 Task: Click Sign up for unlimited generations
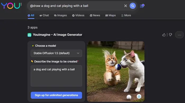[x=56, y=95]
